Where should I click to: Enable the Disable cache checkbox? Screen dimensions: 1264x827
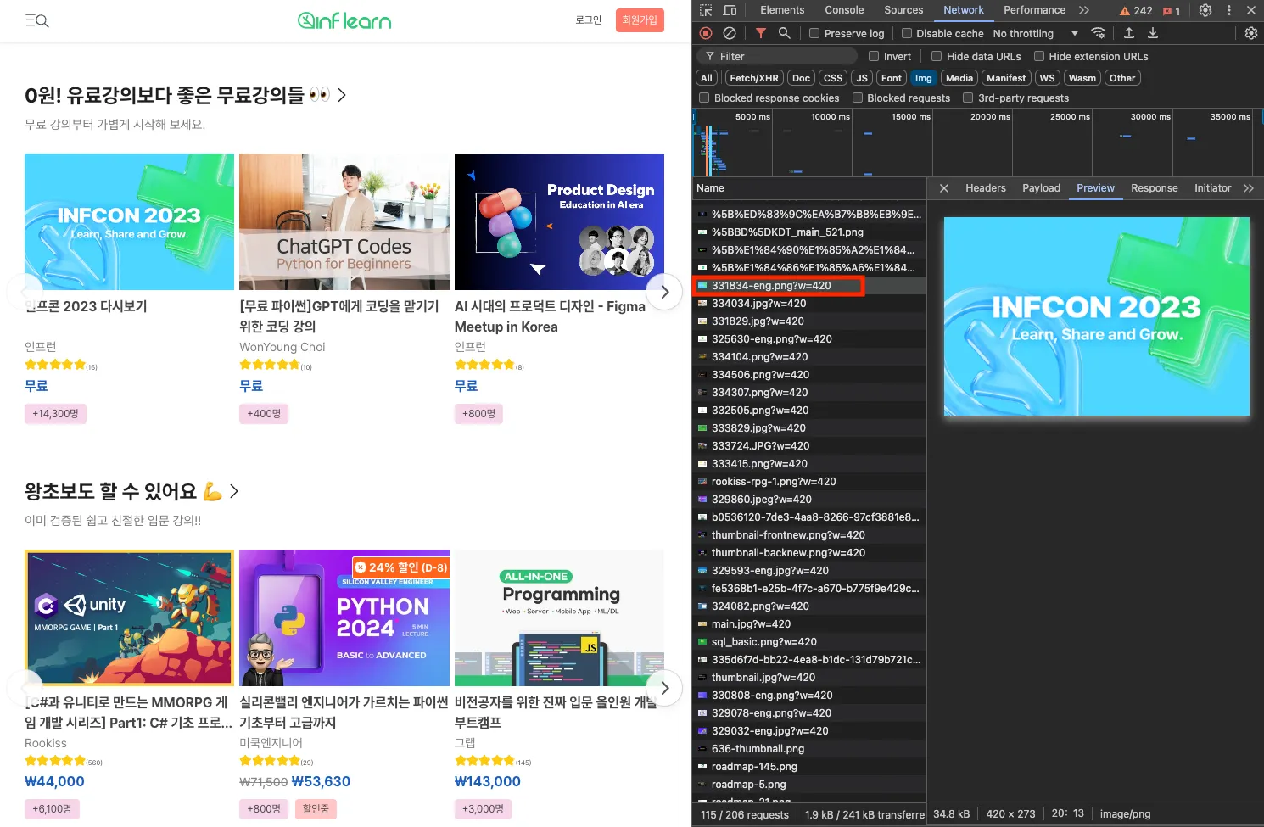click(907, 34)
